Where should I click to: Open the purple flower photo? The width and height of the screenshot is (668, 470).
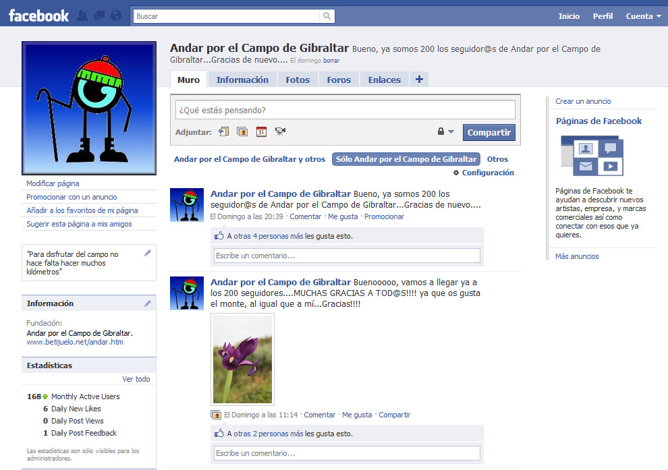point(242,359)
